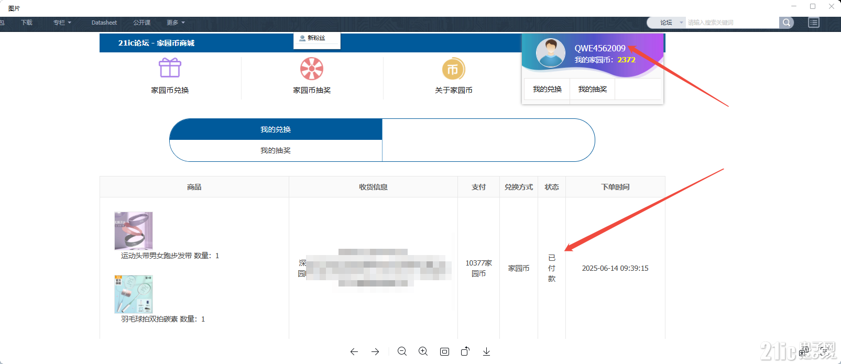The height and width of the screenshot is (364, 841).
Task: Click the user avatar of QWE4562009
Action: (551, 53)
